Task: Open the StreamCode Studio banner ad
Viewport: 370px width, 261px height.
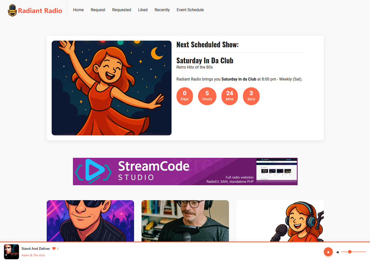Action: (185, 172)
